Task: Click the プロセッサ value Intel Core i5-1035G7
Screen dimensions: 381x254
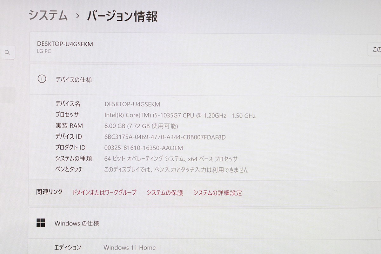Action: coord(180,116)
